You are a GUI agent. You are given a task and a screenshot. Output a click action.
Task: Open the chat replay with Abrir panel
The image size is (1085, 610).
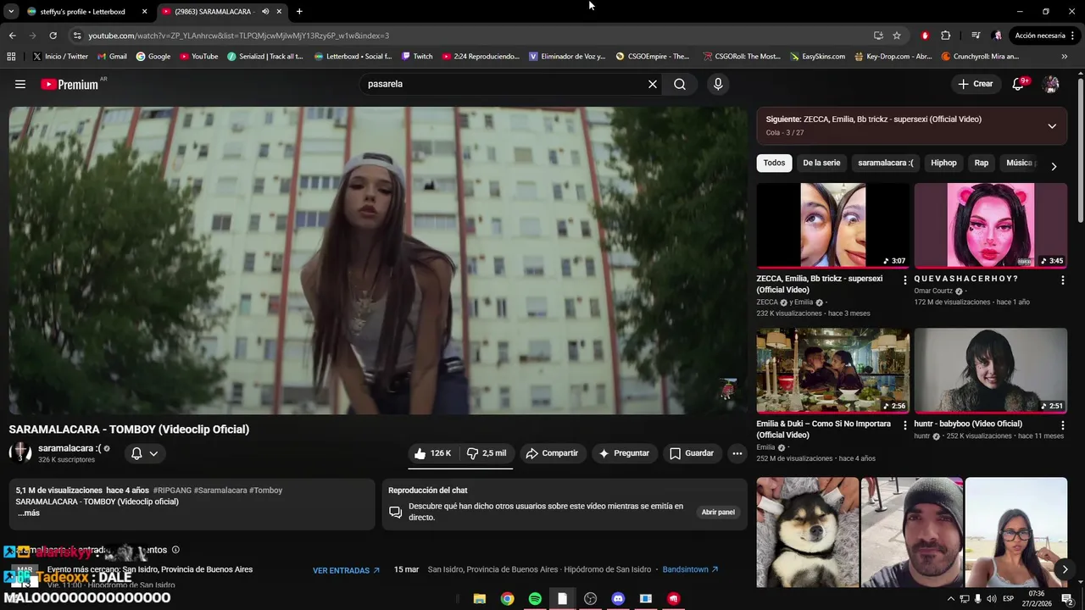click(x=718, y=512)
